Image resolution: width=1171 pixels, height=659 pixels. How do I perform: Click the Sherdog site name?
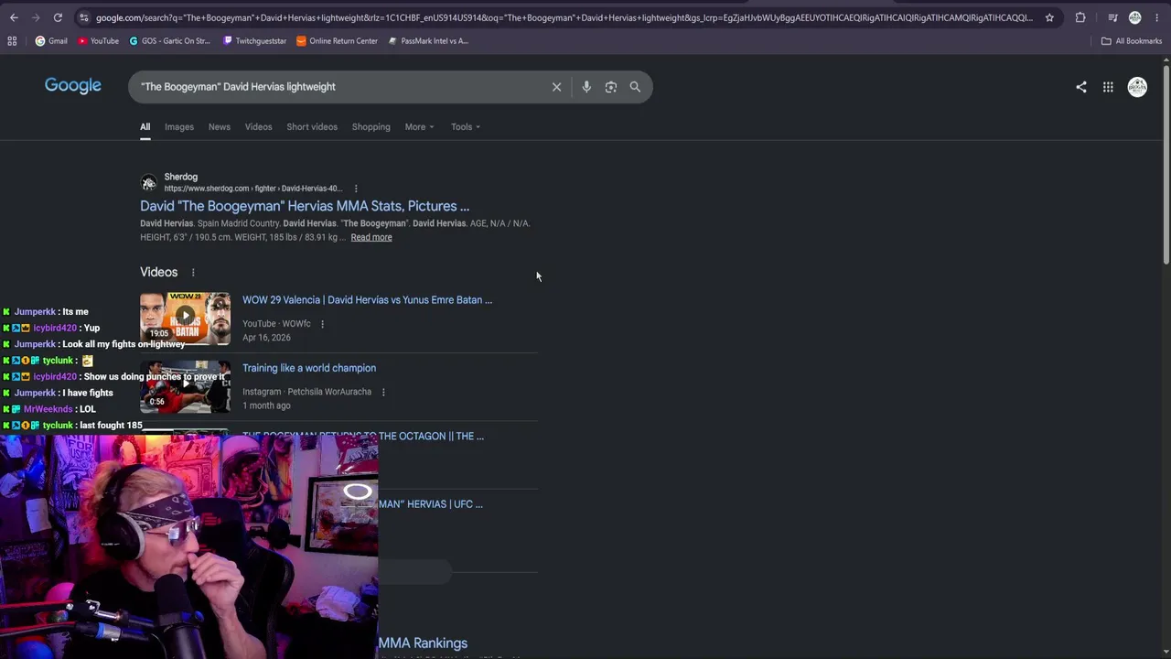tap(181, 177)
